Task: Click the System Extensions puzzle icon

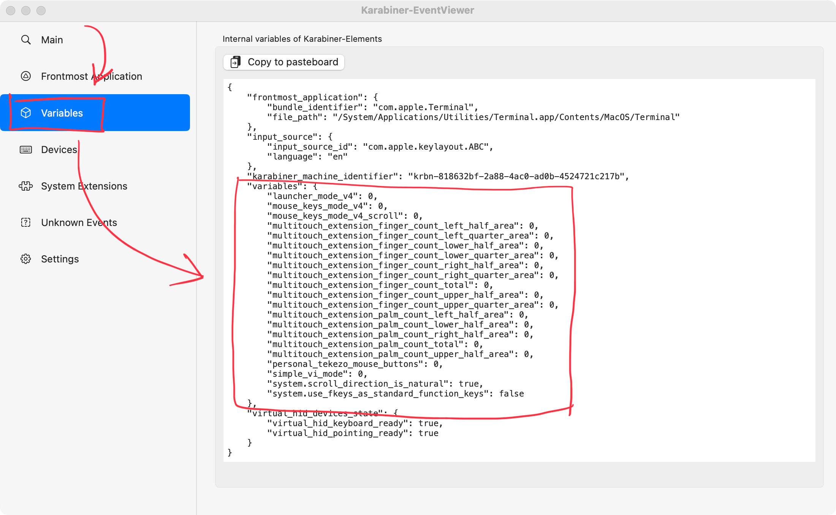Action: (25, 186)
